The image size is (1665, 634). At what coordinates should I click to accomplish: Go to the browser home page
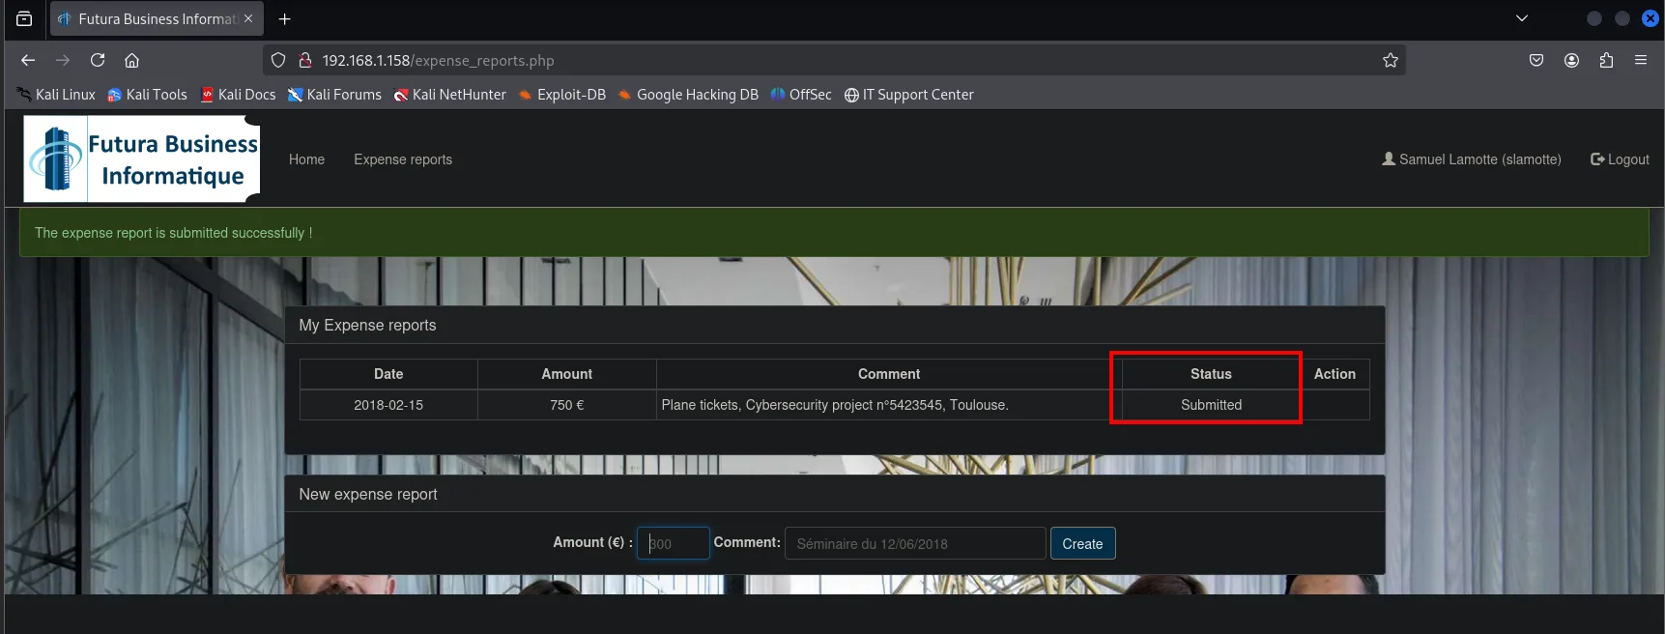(132, 60)
